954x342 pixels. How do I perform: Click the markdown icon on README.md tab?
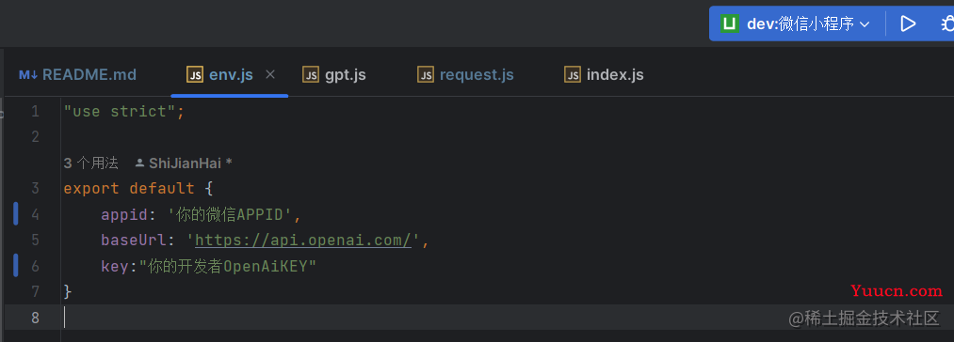click(28, 75)
